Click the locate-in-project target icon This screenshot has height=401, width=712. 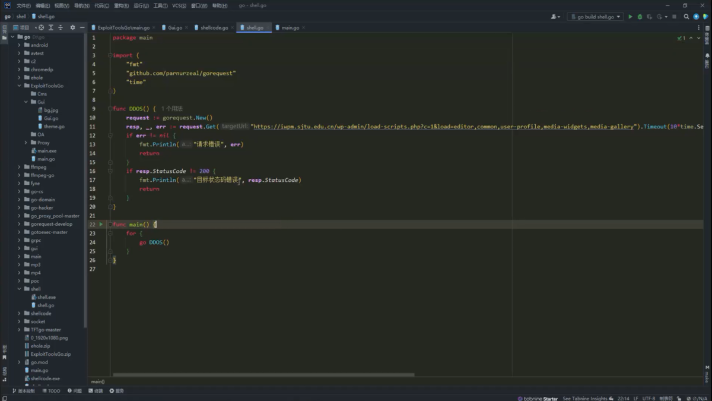41,27
